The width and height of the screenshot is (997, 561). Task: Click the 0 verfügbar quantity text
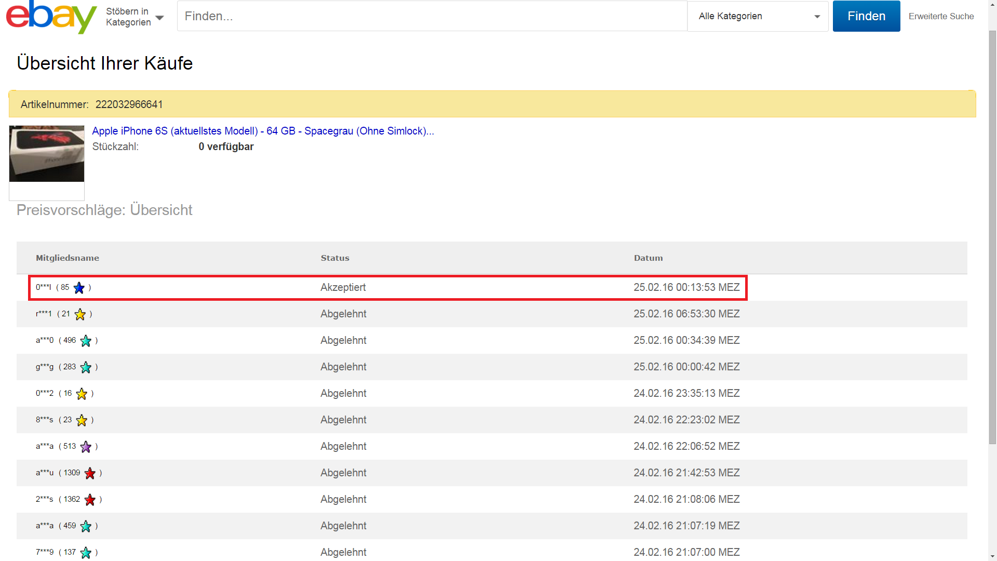pos(226,146)
